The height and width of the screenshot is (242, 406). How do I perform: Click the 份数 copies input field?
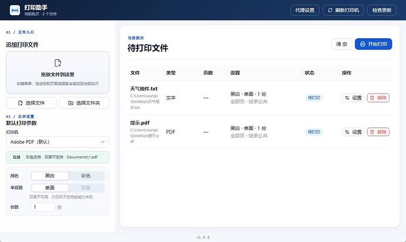click(43, 207)
